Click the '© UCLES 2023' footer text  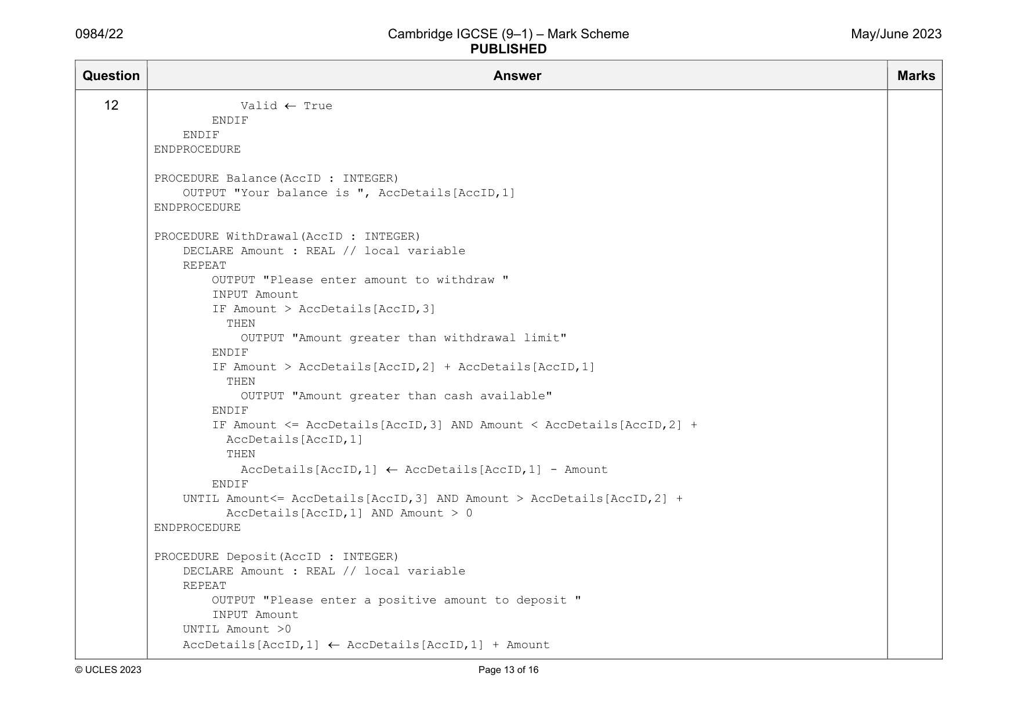(x=108, y=670)
